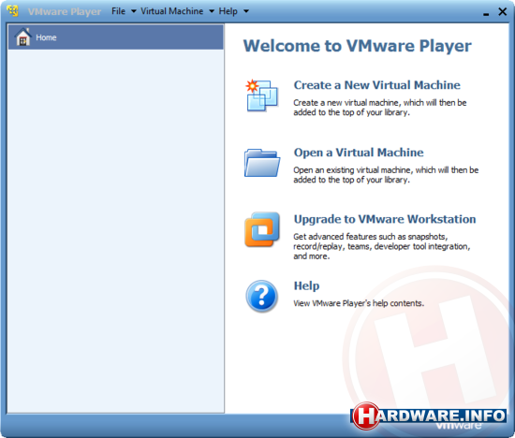The height and width of the screenshot is (438, 515).
Task: Click the Create a New Virtual Machine link
Action: click(376, 85)
